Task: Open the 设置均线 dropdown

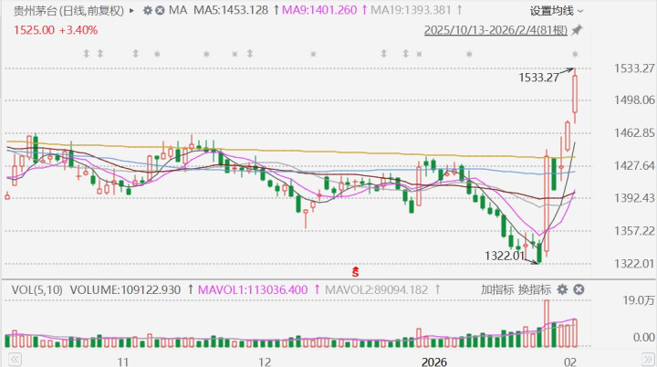Action: coord(556,11)
